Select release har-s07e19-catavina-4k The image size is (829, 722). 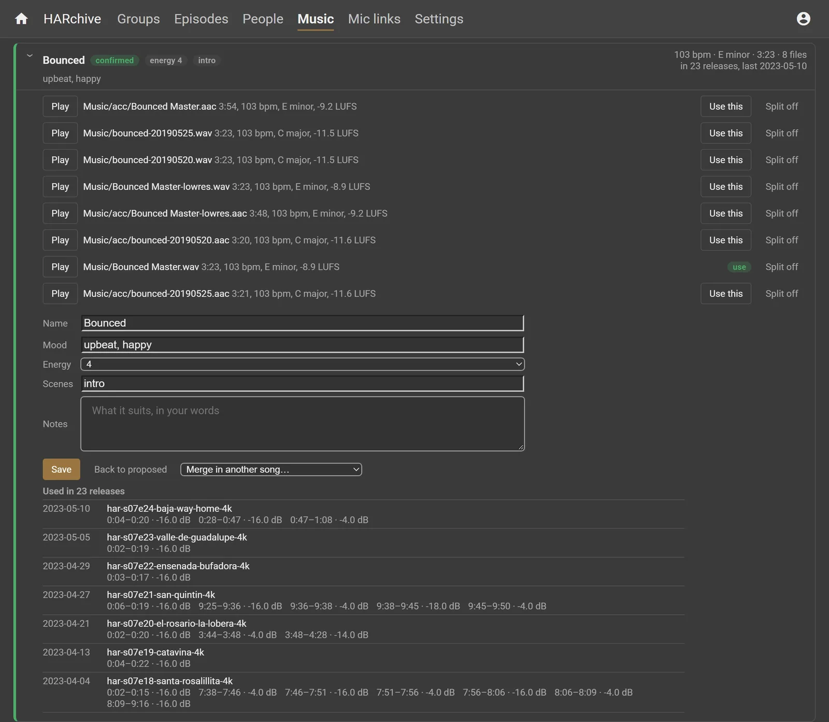[x=155, y=653]
